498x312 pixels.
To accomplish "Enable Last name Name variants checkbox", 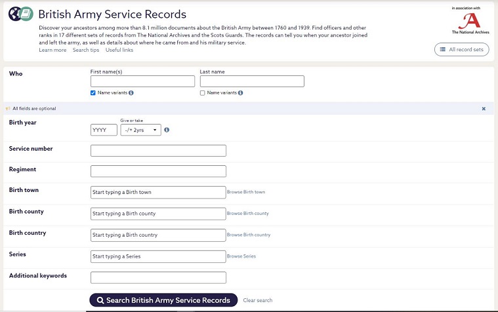I will (x=202, y=93).
